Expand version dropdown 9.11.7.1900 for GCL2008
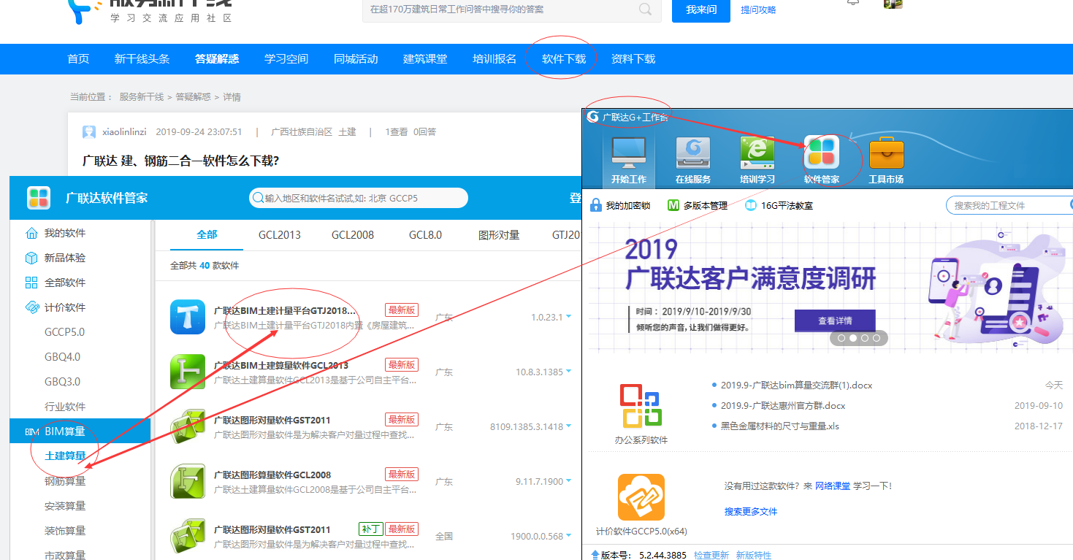 tap(568, 480)
